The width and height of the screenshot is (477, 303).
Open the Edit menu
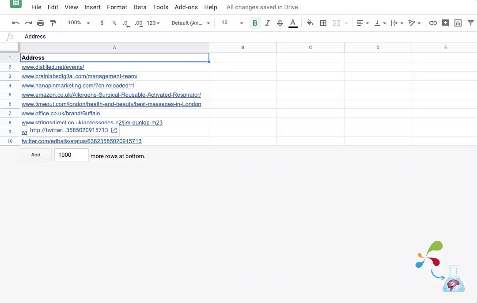click(53, 7)
